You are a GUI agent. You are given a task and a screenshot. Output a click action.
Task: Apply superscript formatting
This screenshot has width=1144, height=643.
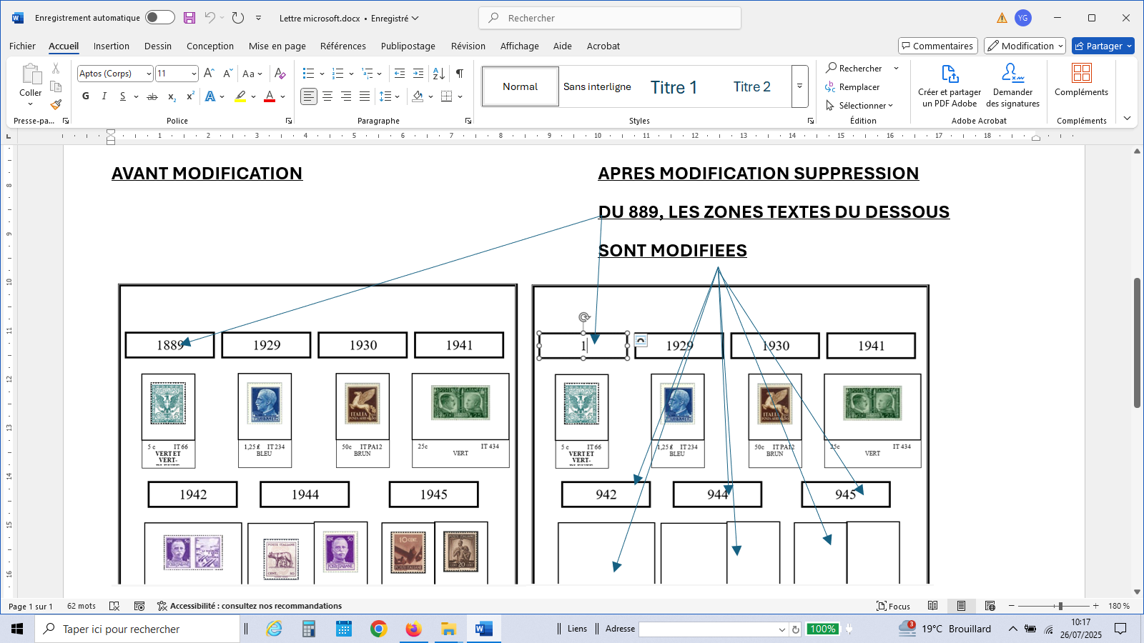[190, 96]
